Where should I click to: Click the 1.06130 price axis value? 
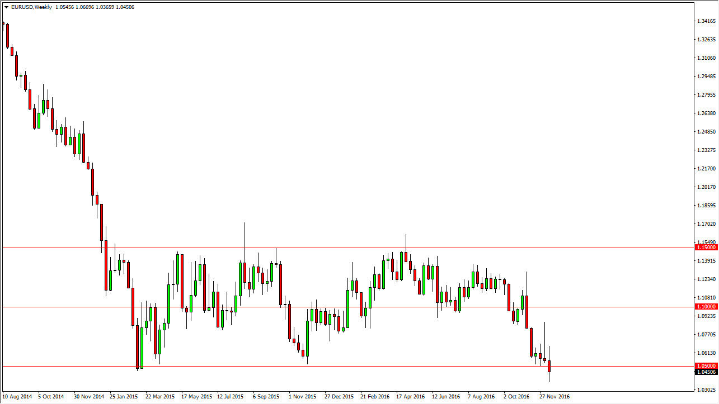coord(706,353)
